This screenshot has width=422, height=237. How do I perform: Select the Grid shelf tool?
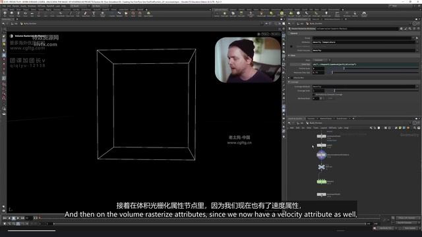pos(32,14)
